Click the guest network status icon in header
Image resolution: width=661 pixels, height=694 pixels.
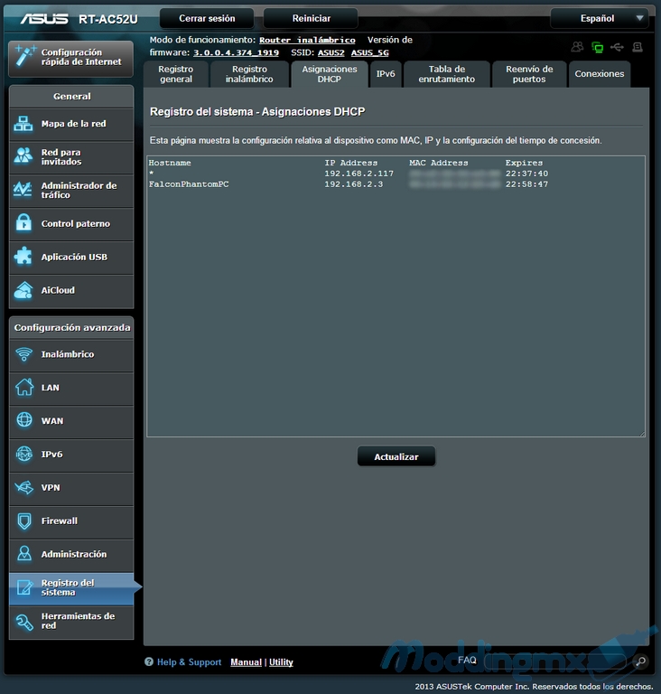(577, 46)
